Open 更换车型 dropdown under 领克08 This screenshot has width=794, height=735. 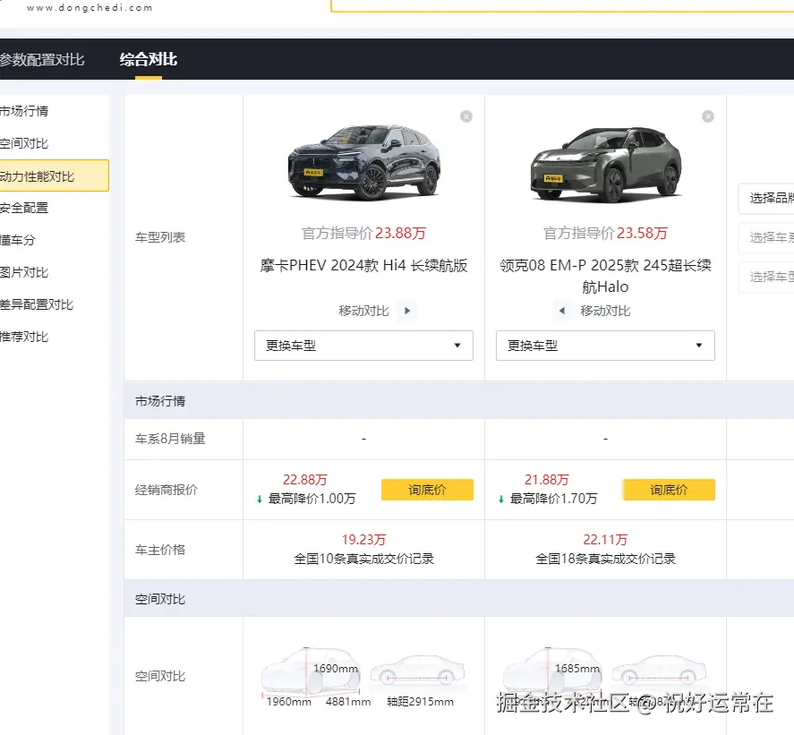604,346
